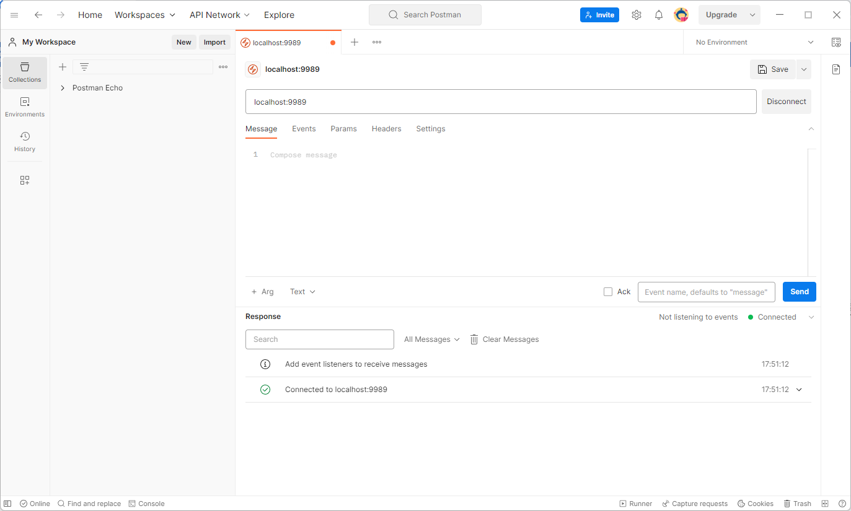The image size is (851, 511).
Task: Open the Workspaces dropdown
Action: tap(145, 15)
